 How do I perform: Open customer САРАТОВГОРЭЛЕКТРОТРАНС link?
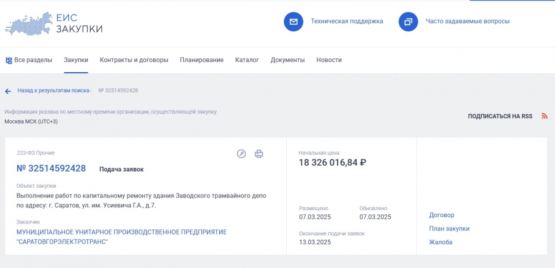122,237
